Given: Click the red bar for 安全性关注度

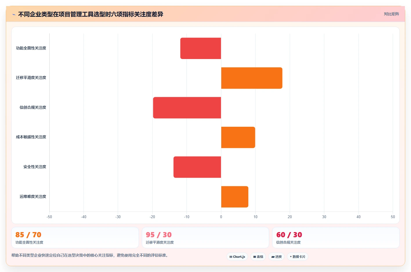Looking at the screenshot, I should (x=197, y=167).
